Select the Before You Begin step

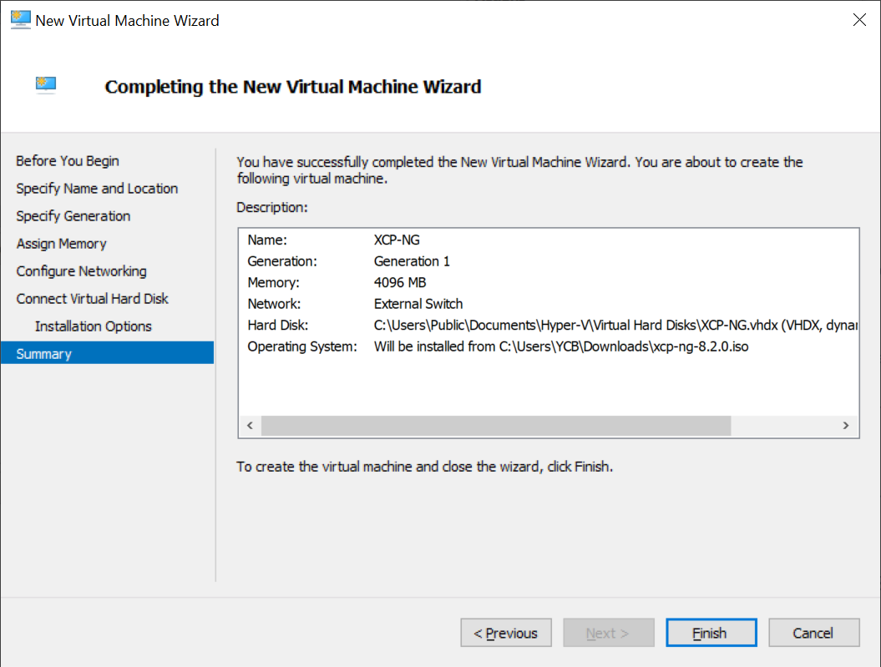click(67, 160)
